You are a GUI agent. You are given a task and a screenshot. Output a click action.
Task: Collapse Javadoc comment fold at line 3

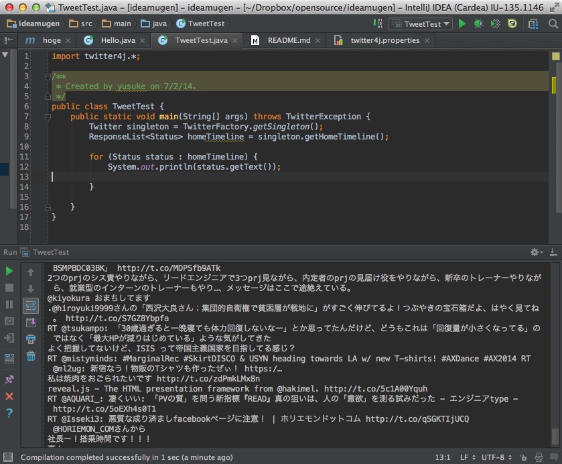coord(48,76)
